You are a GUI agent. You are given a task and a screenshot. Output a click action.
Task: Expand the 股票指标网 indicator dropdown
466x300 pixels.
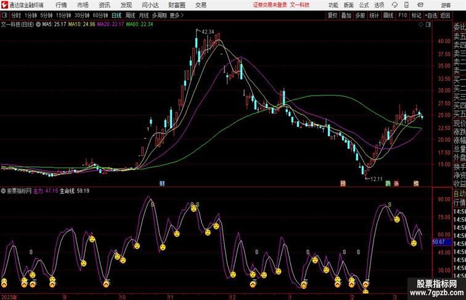click(x=3, y=191)
